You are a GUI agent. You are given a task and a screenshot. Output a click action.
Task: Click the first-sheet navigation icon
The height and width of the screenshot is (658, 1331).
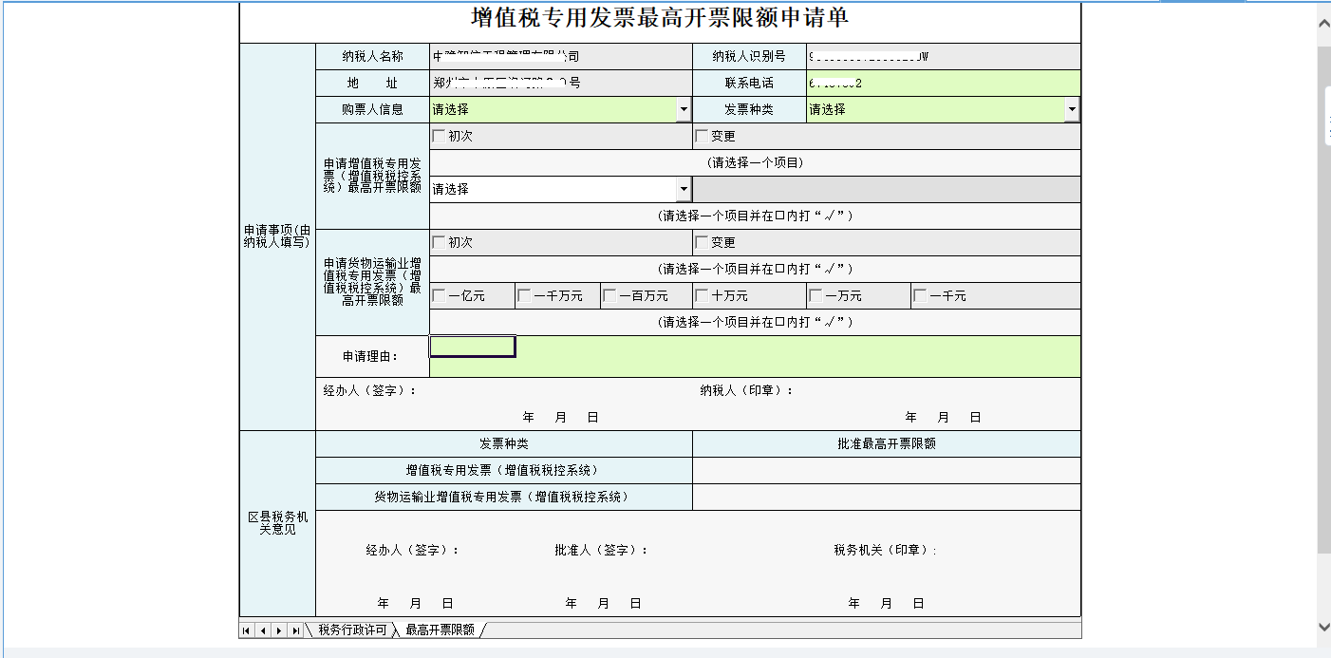[x=245, y=630]
